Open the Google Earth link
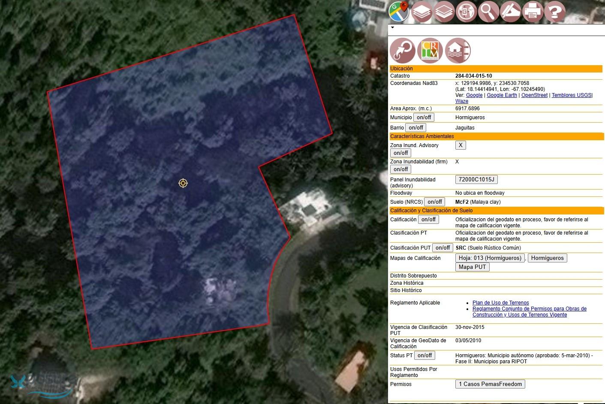605x404 pixels. tap(502, 95)
